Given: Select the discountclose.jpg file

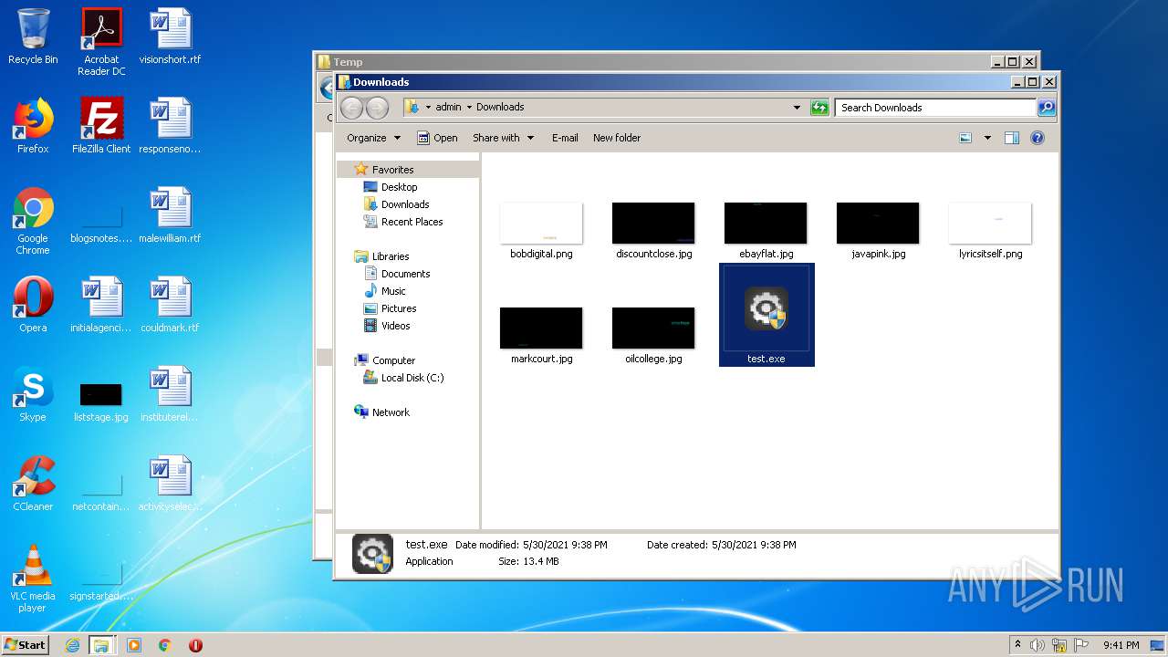Looking at the screenshot, I should (x=653, y=231).
